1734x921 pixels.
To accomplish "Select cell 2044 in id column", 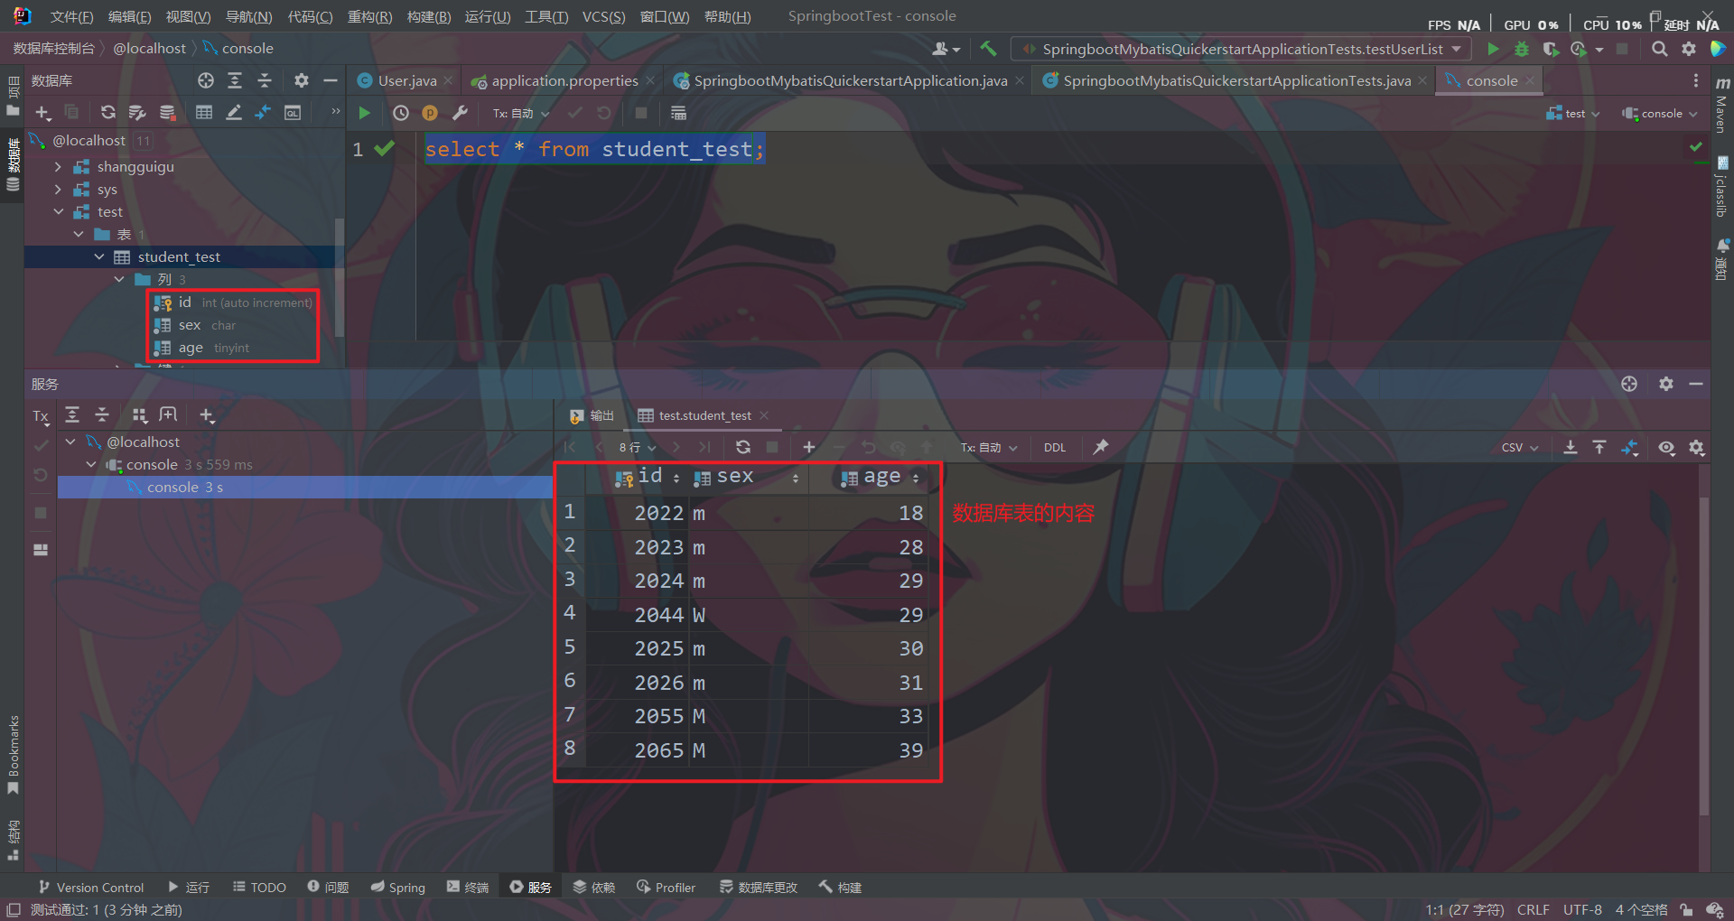I will click(x=658, y=615).
